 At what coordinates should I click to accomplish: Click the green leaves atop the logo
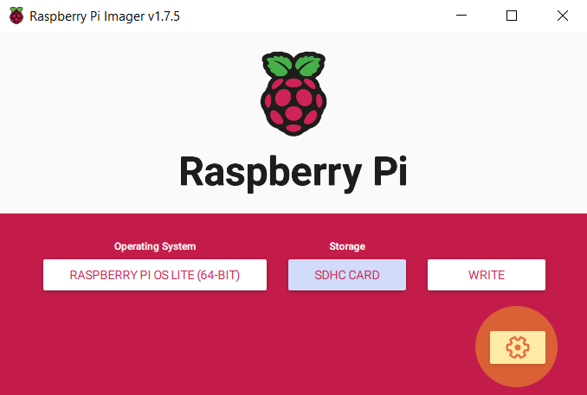293,64
